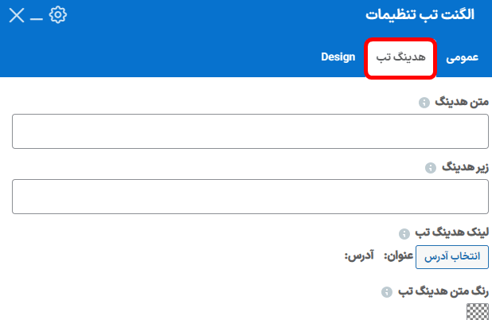Click the آدرس: label in link row

point(359,256)
